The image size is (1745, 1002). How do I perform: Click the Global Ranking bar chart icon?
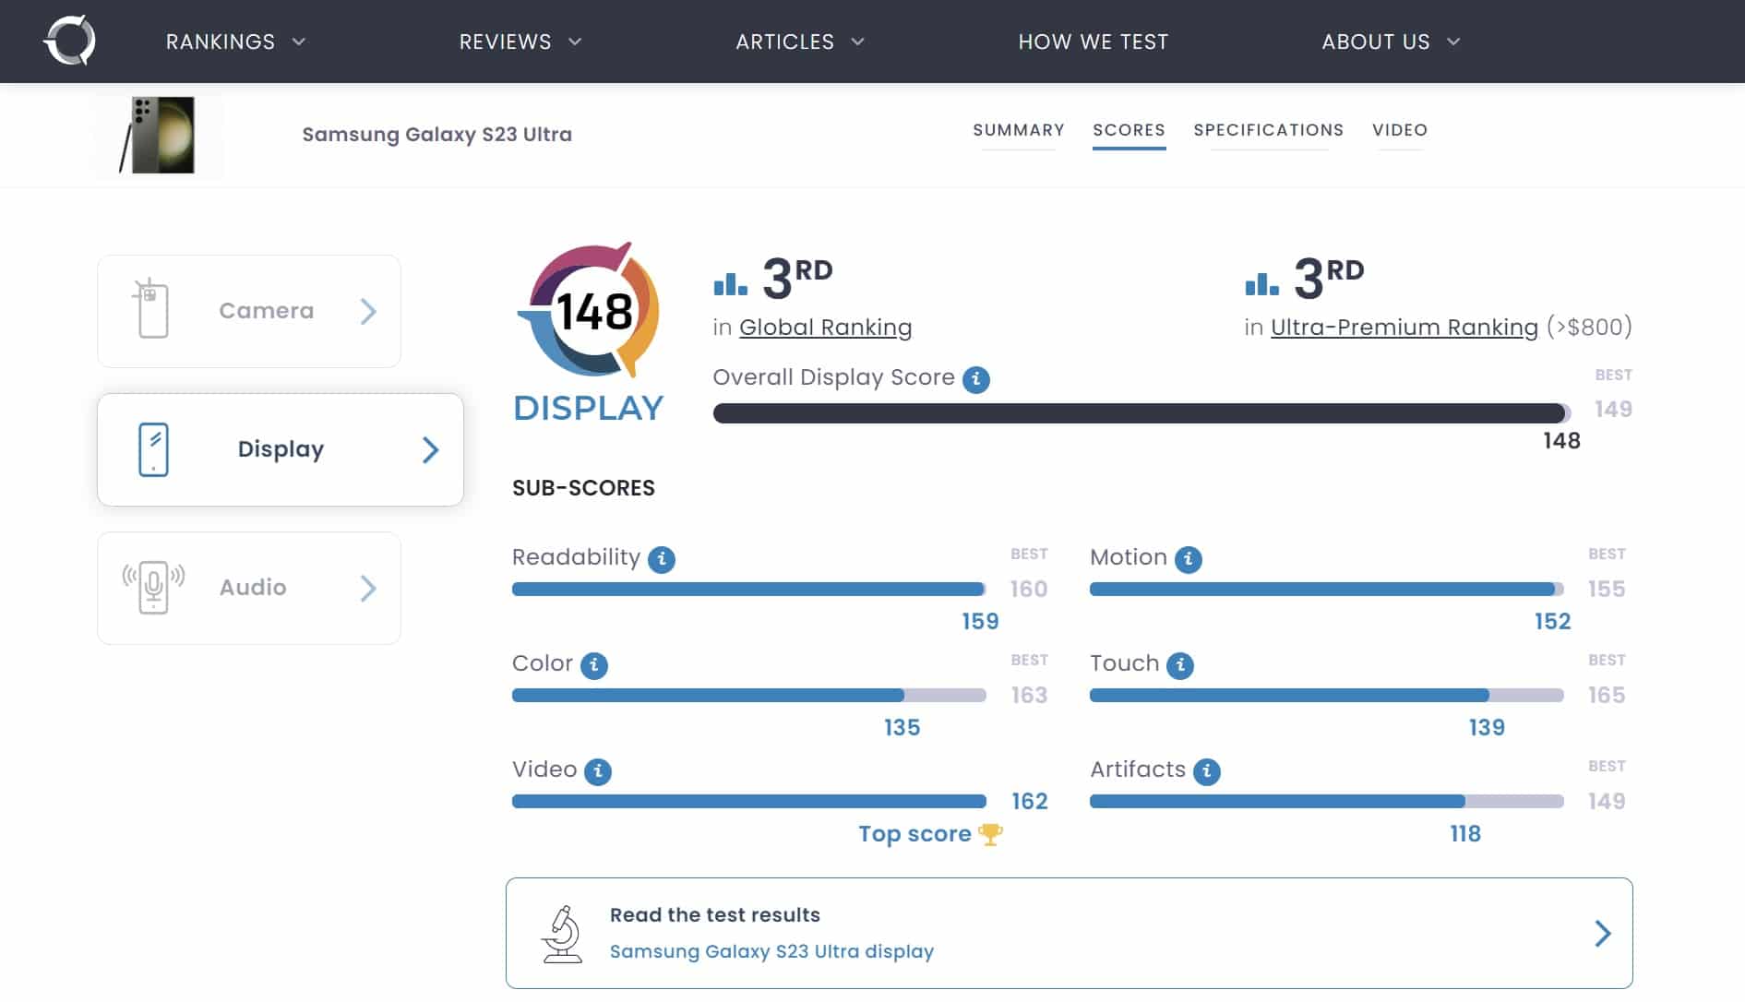click(x=730, y=283)
